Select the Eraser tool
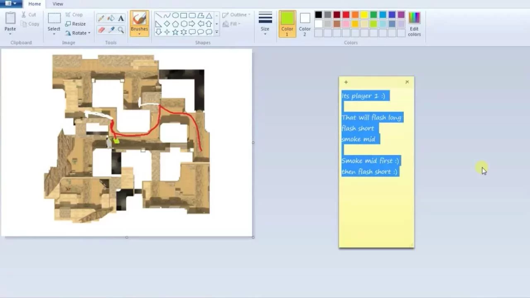The image size is (530, 298). click(101, 30)
